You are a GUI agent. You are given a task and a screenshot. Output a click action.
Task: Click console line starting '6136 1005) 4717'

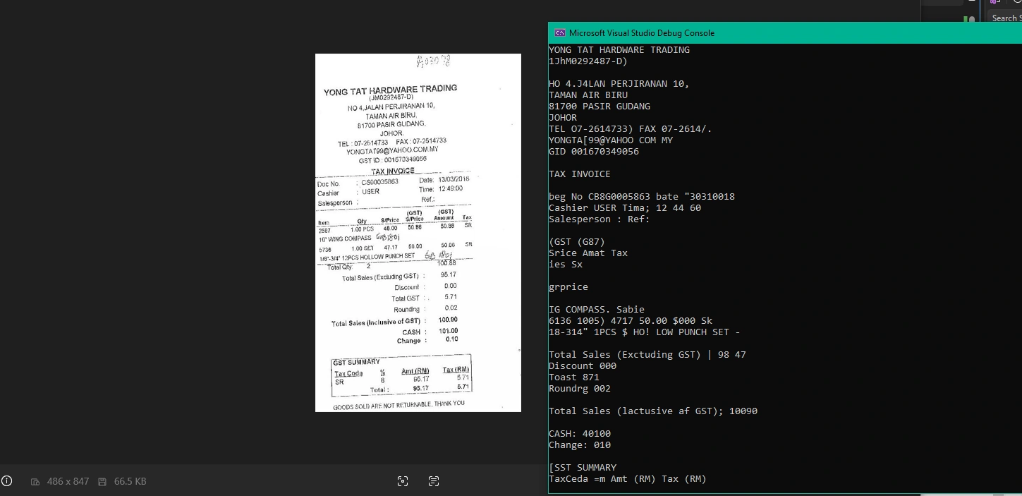click(x=631, y=321)
